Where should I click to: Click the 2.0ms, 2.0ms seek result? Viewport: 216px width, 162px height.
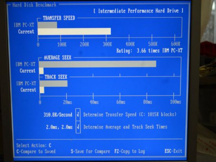click(59, 127)
